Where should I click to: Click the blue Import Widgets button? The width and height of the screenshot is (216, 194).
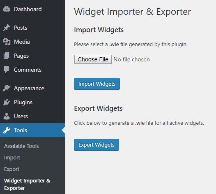click(x=97, y=84)
